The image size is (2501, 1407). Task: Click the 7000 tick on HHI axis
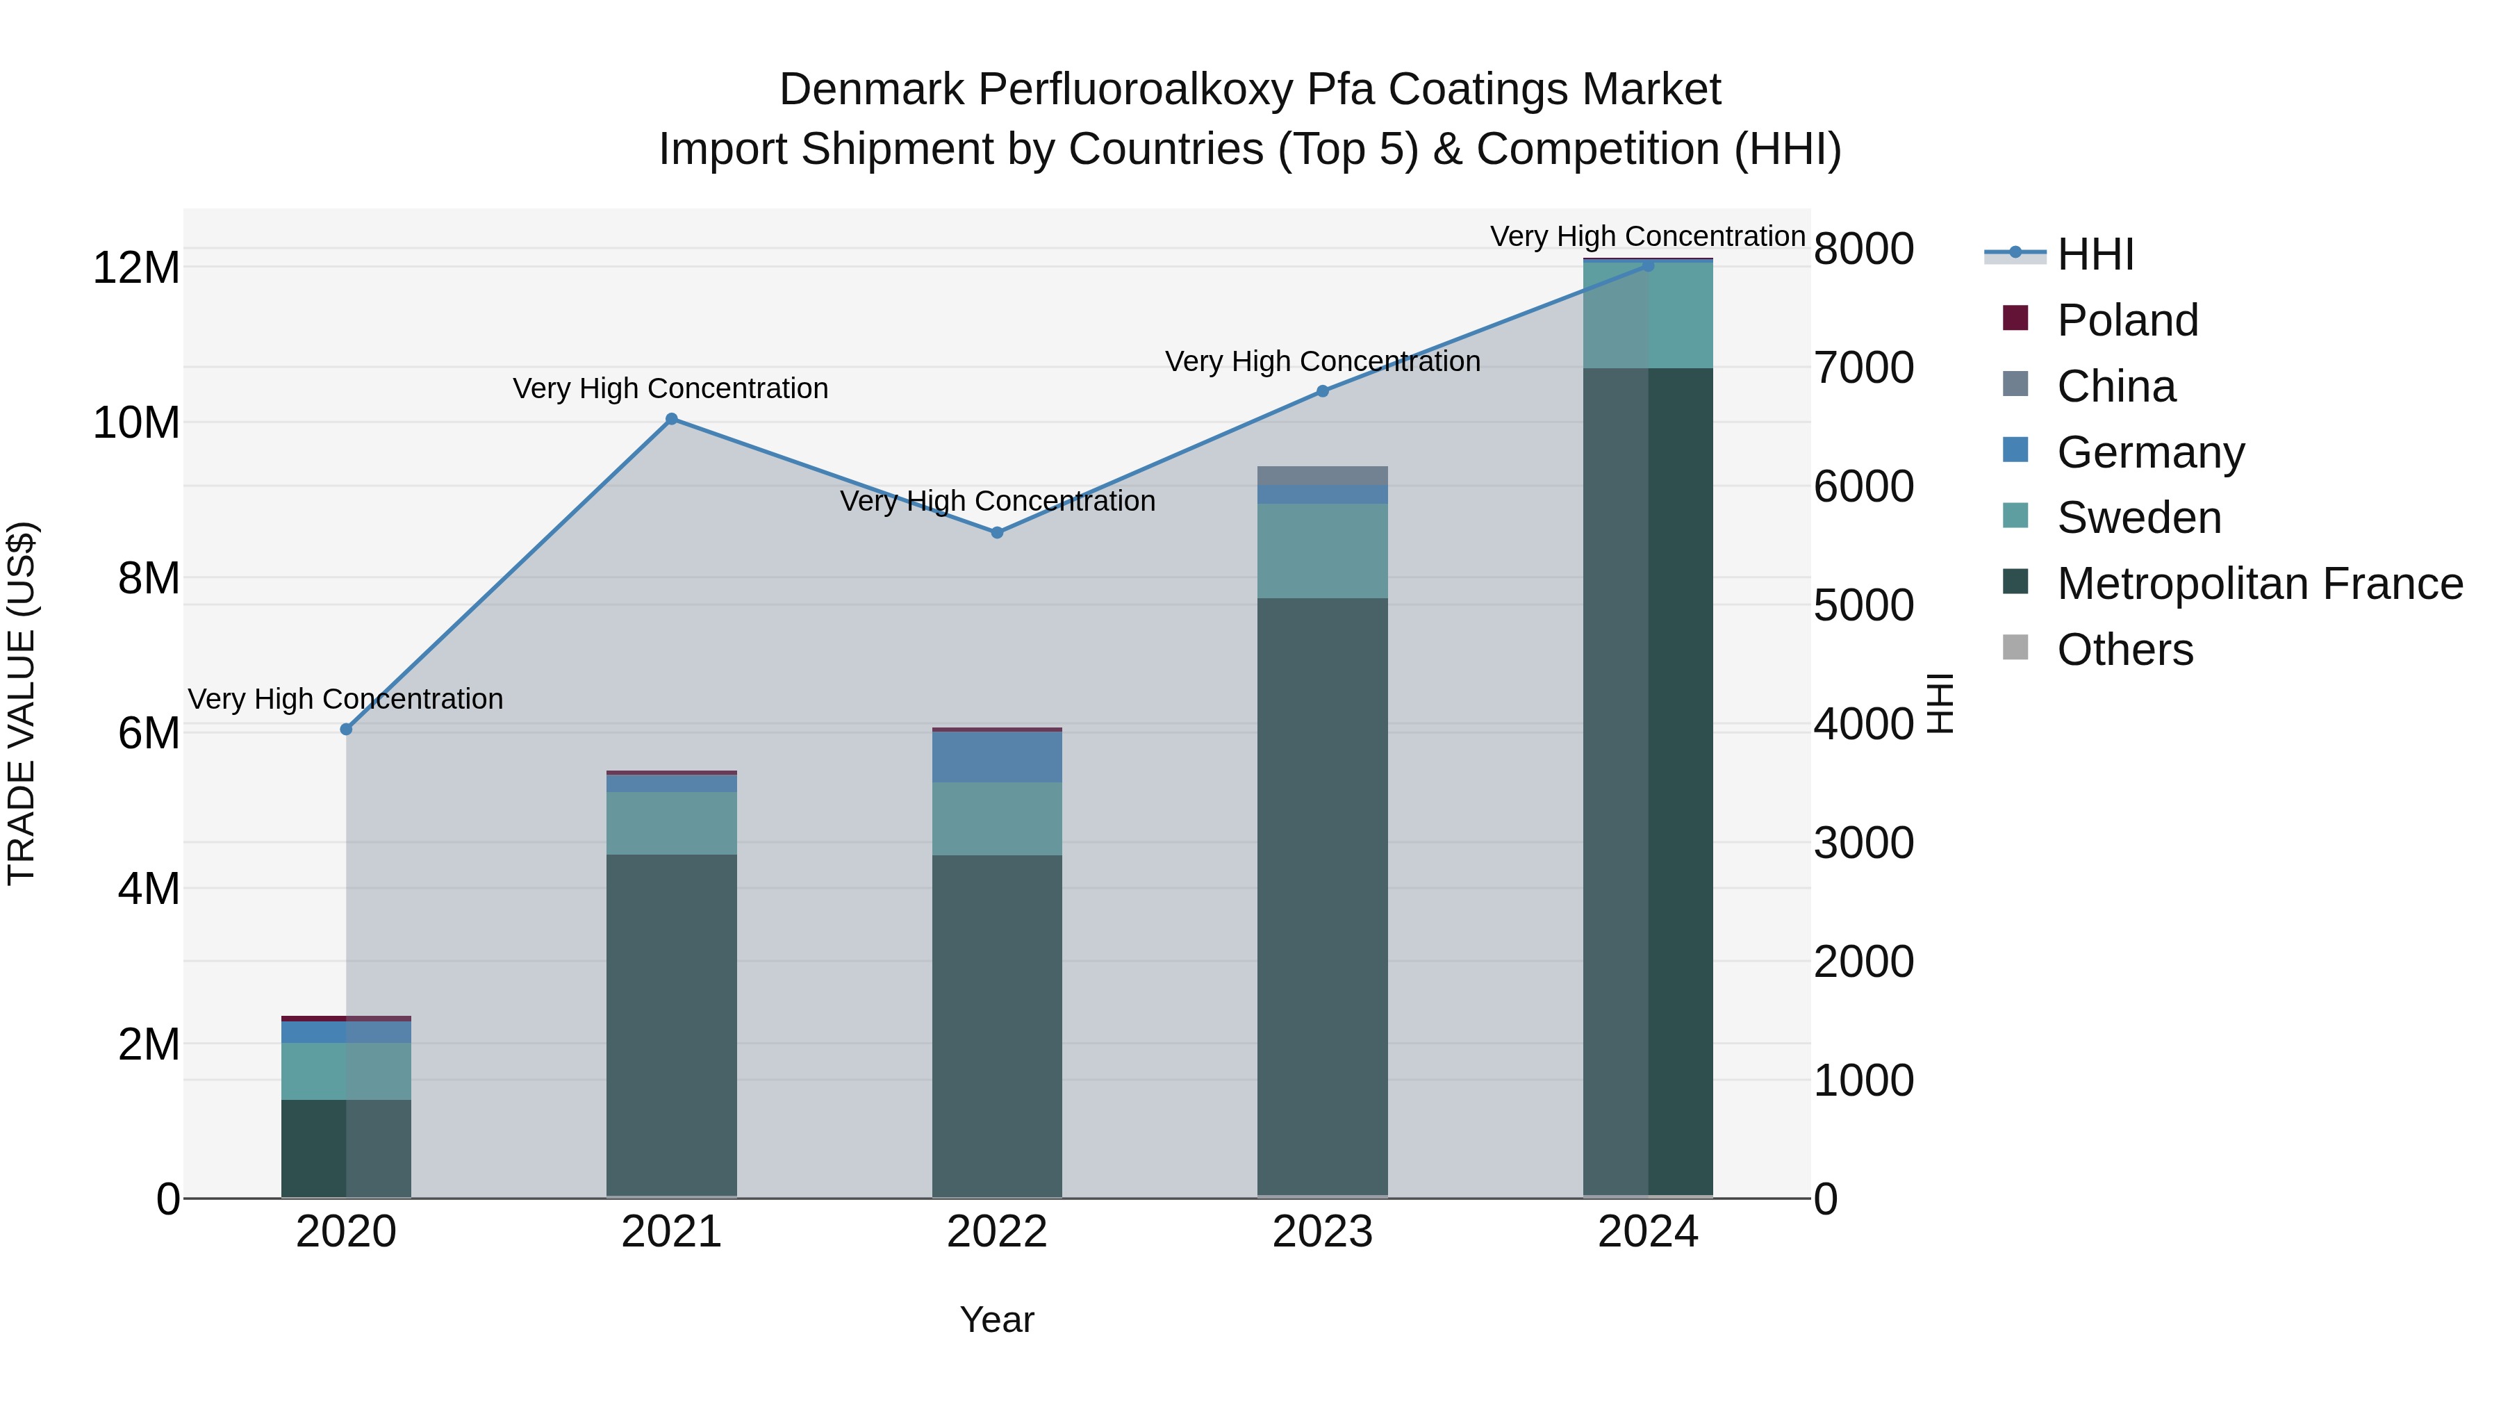click(1864, 368)
